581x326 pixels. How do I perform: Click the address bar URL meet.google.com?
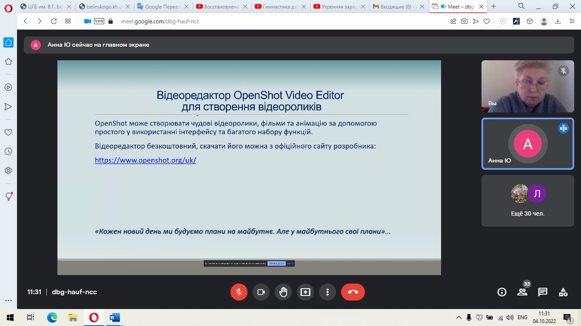(x=160, y=21)
